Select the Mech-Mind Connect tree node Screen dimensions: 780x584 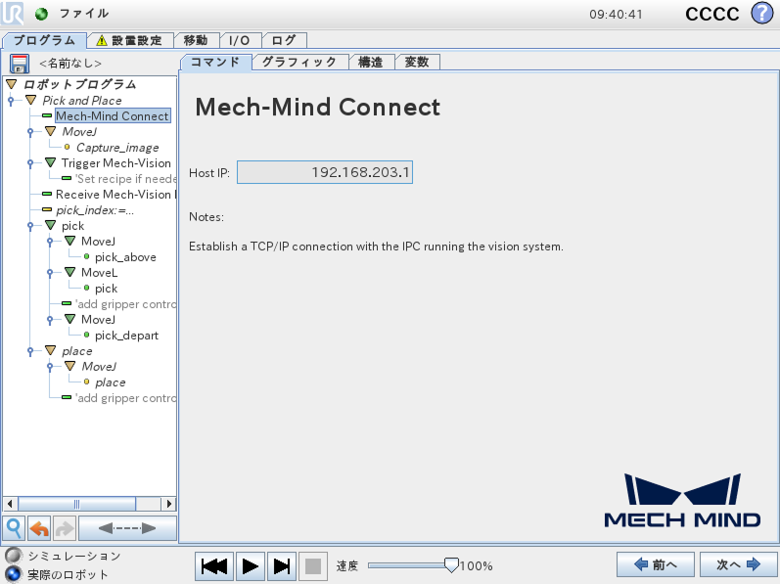(x=113, y=115)
